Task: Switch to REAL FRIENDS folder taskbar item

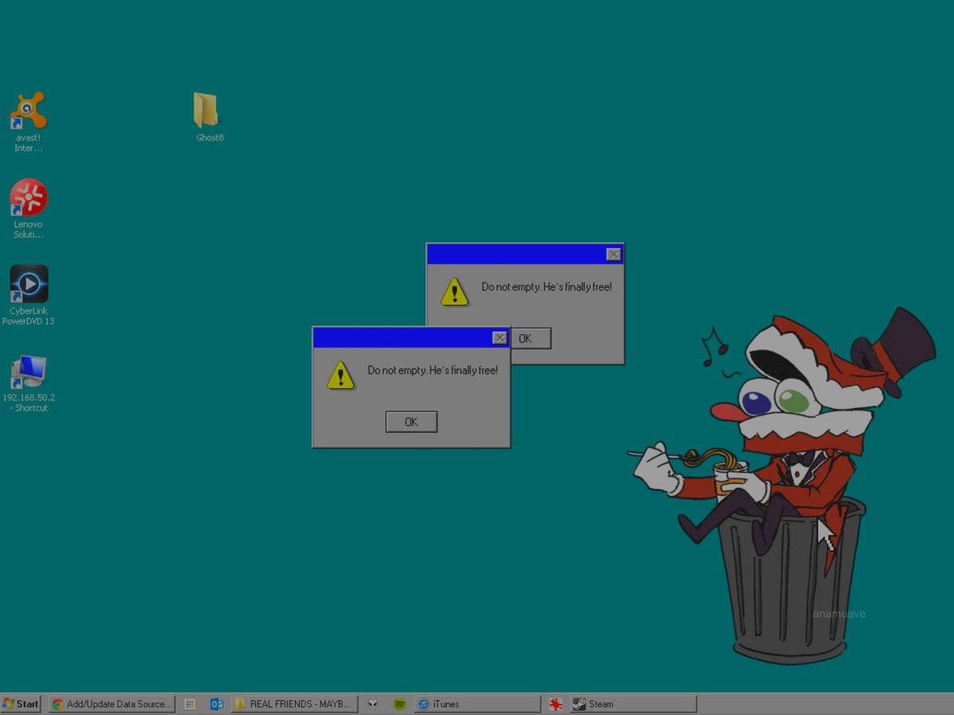Action: point(294,704)
